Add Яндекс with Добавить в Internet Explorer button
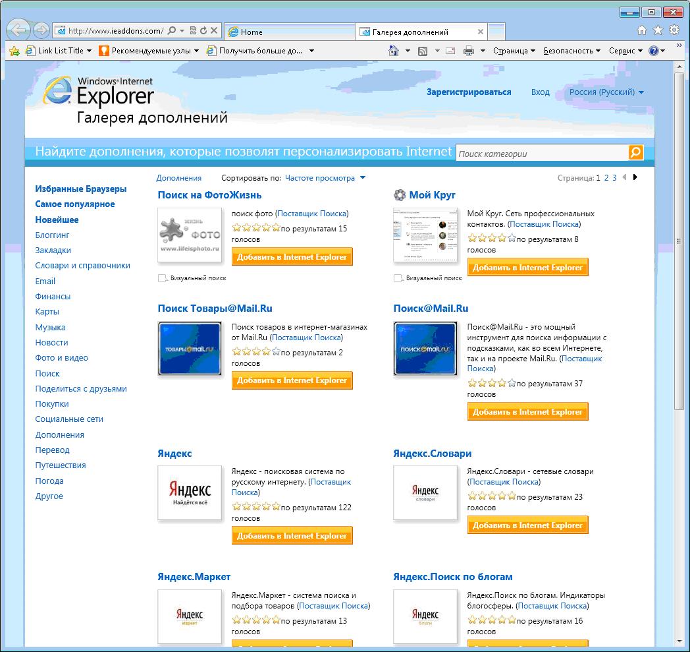The width and height of the screenshot is (690, 652). point(292,536)
